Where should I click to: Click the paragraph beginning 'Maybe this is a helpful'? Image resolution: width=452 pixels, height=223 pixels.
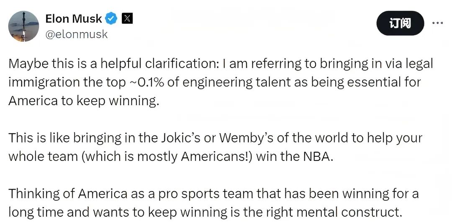[221, 82]
